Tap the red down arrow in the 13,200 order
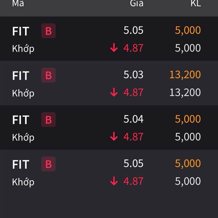The width and height of the screenshot is (218, 218). pyautogui.click(x=114, y=92)
